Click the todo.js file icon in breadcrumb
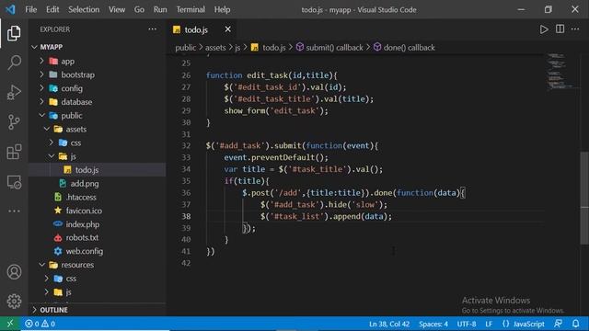Image resolution: width=589 pixels, height=331 pixels. click(x=255, y=47)
